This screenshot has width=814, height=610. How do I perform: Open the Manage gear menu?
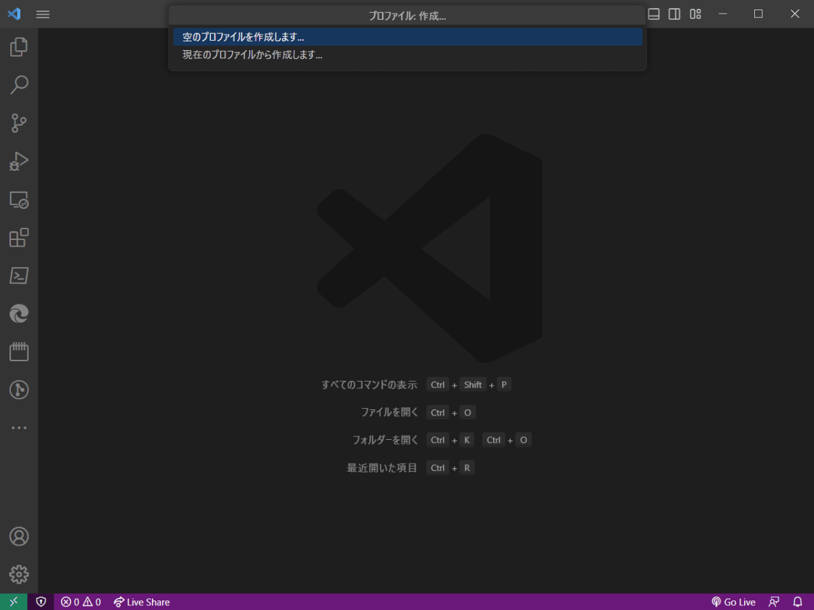pyautogui.click(x=19, y=574)
